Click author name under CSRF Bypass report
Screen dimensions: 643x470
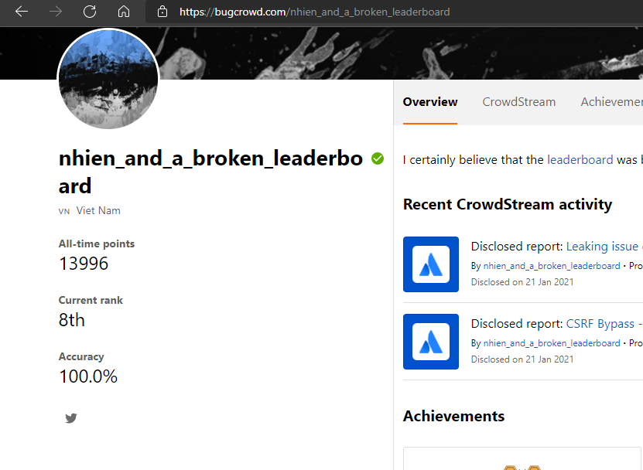[552, 343]
